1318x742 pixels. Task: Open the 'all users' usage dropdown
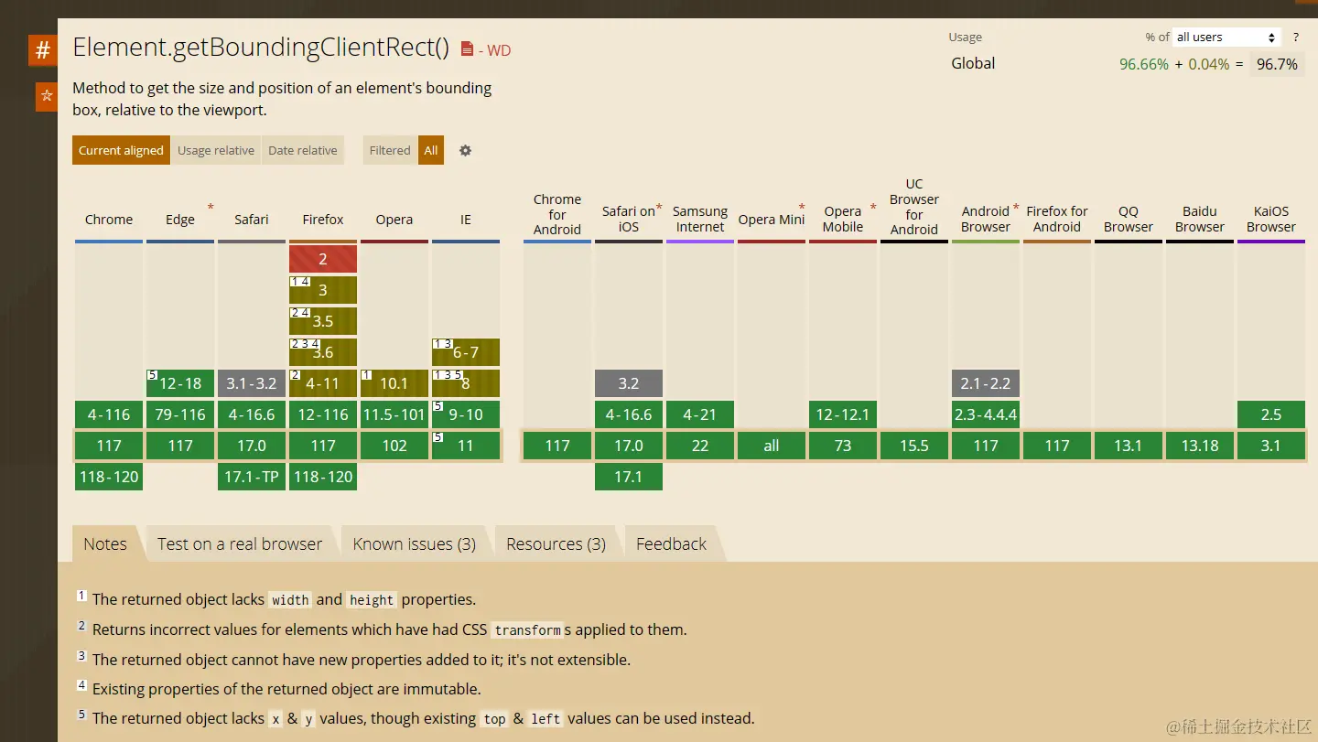pyautogui.click(x=1226, y=38)
